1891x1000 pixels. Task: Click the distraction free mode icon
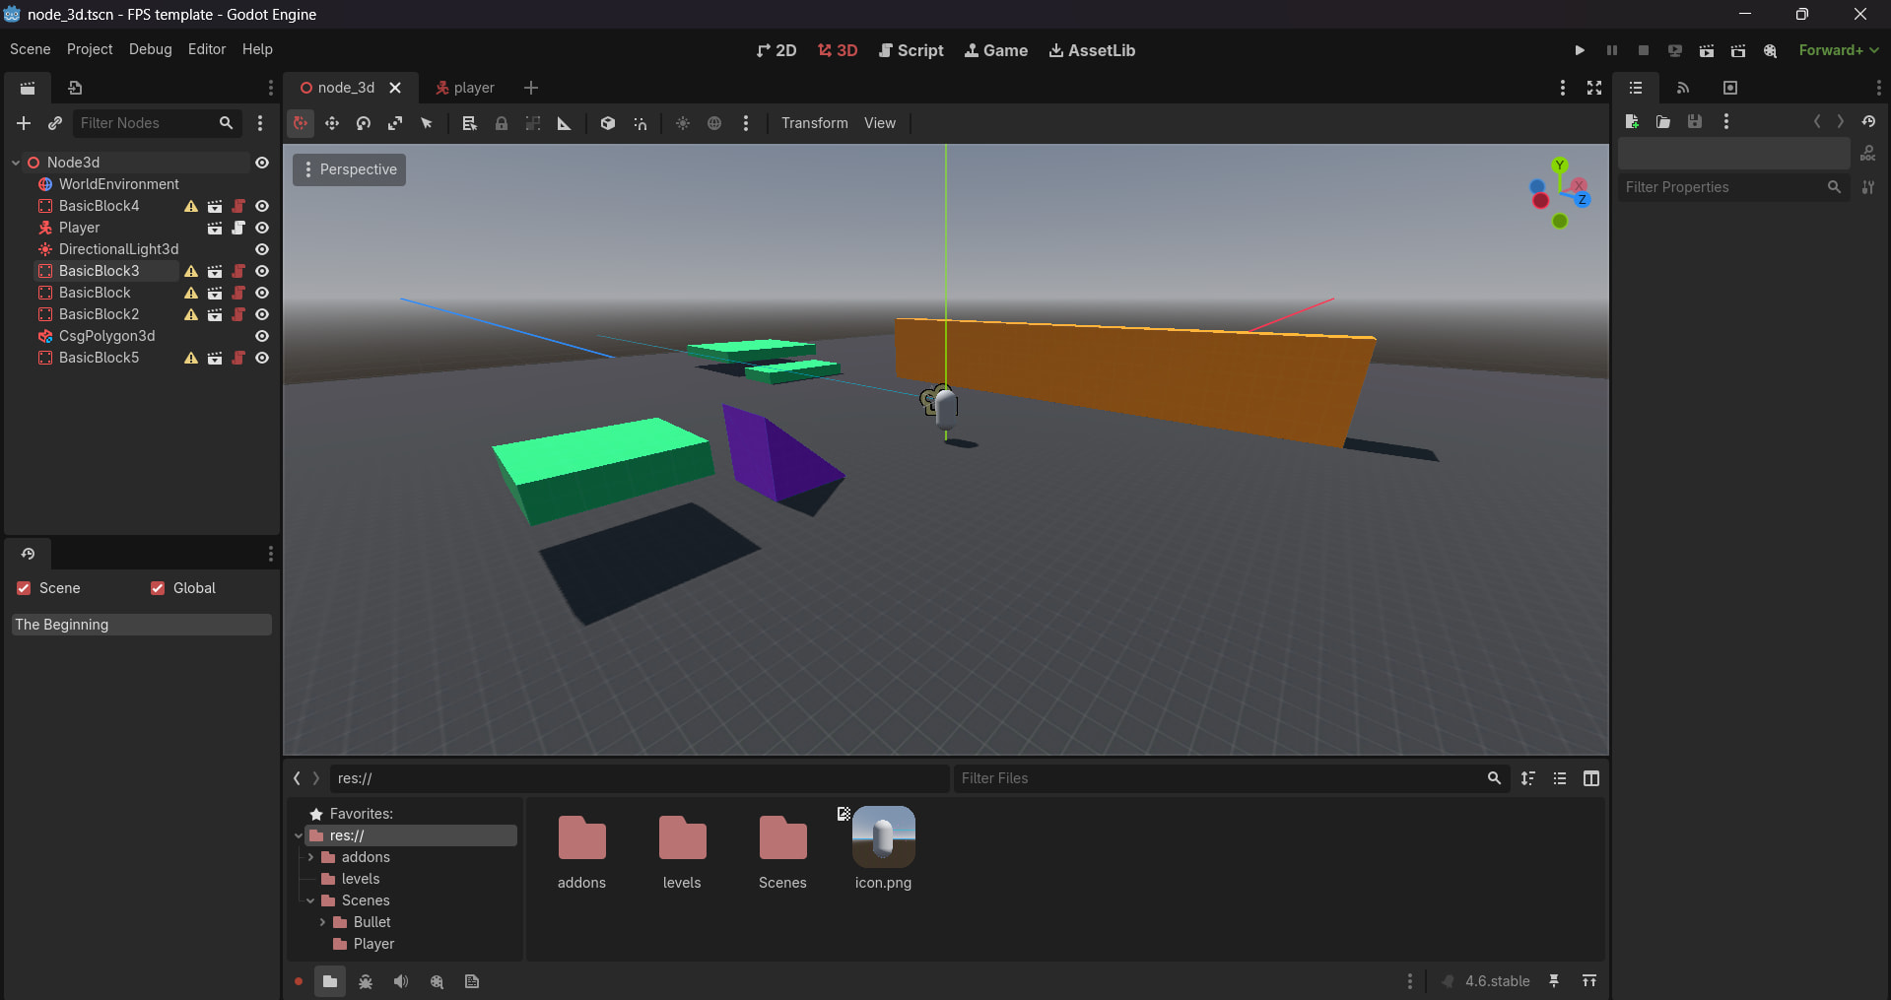tap(1593, 88)
